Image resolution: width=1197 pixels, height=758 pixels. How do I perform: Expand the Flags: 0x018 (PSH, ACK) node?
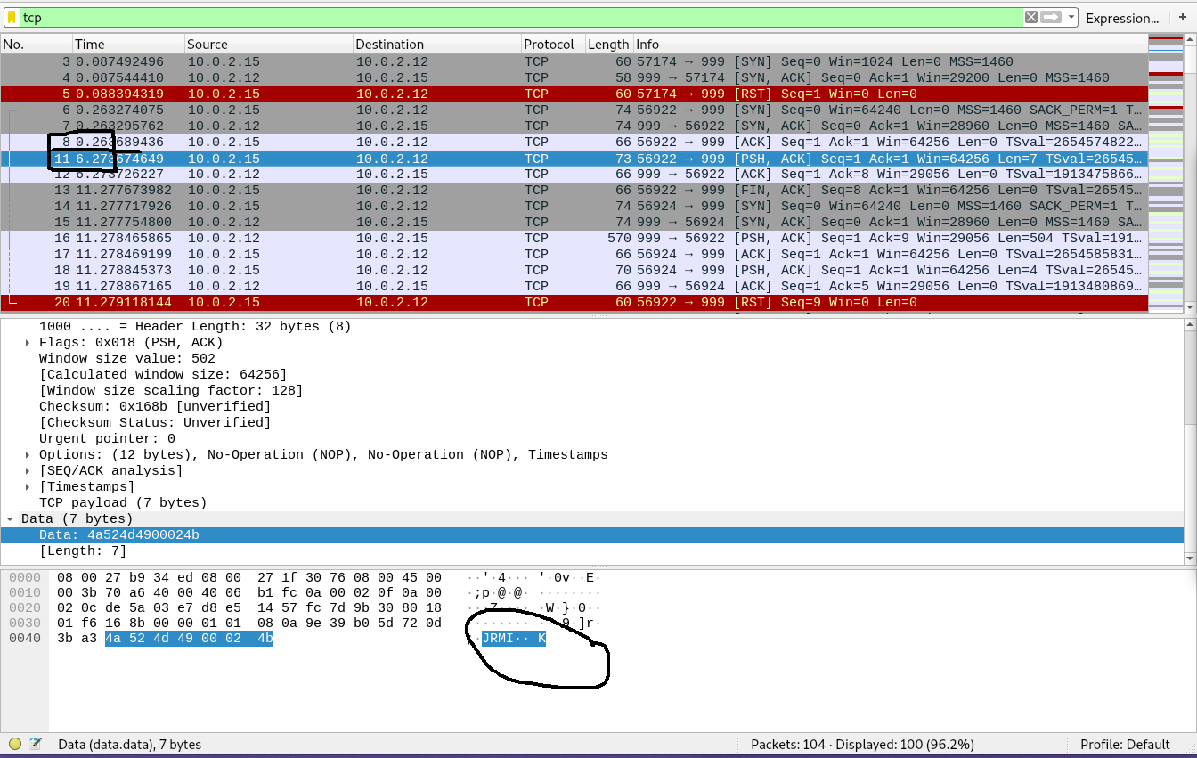click(28, 343)
